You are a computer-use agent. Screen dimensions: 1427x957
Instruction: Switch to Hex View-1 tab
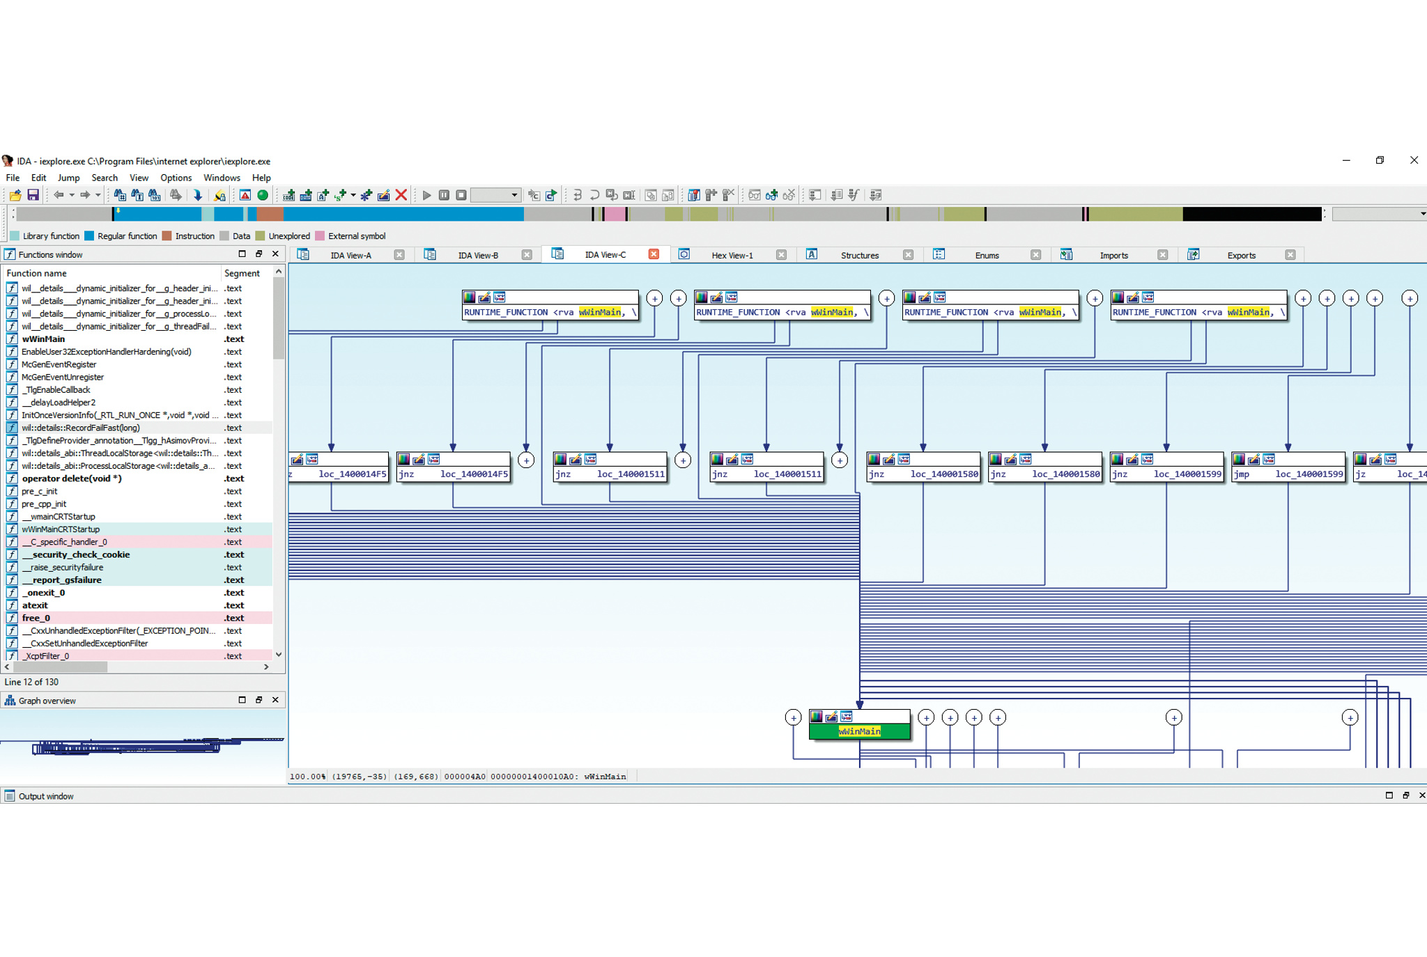[732, 256]
